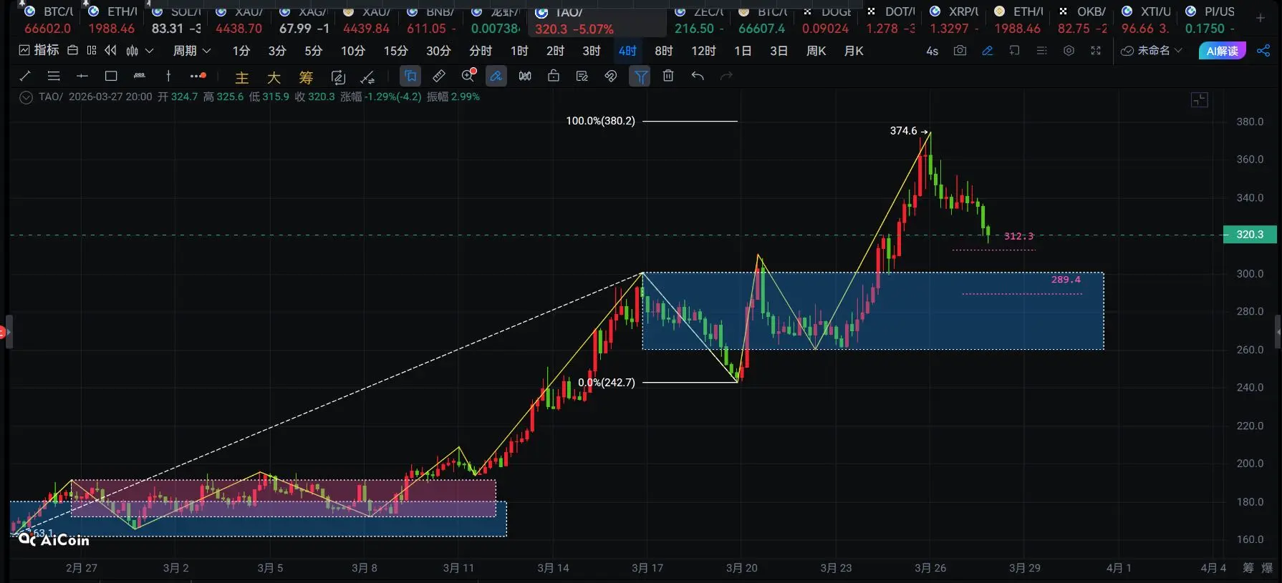Toggle the blue drawing pencil icon

coord(987,51)
